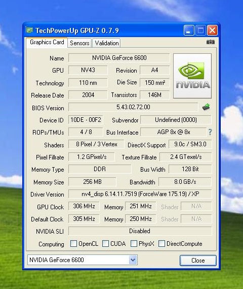Image resolution: width=243 pixels, height=289 pixels.
Task: Click the Release Date field 2004
Action: tap(88, 95)
